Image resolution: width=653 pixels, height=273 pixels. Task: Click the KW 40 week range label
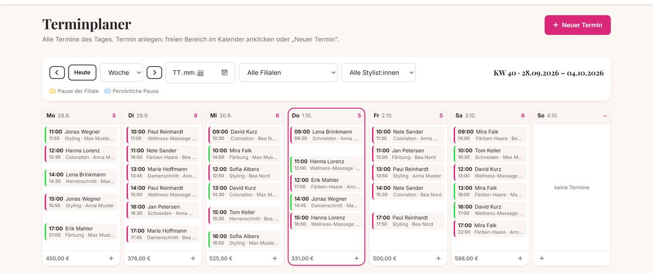click(x=549, y=73)
